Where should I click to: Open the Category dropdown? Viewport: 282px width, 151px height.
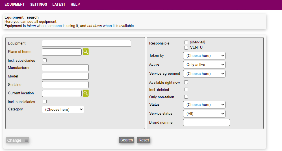(63, 109)
